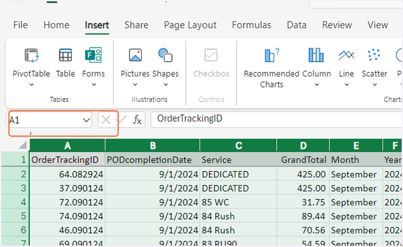This screenshot has width=403, height=247.
Task: Select column B header
Action: tap(153, 145)
